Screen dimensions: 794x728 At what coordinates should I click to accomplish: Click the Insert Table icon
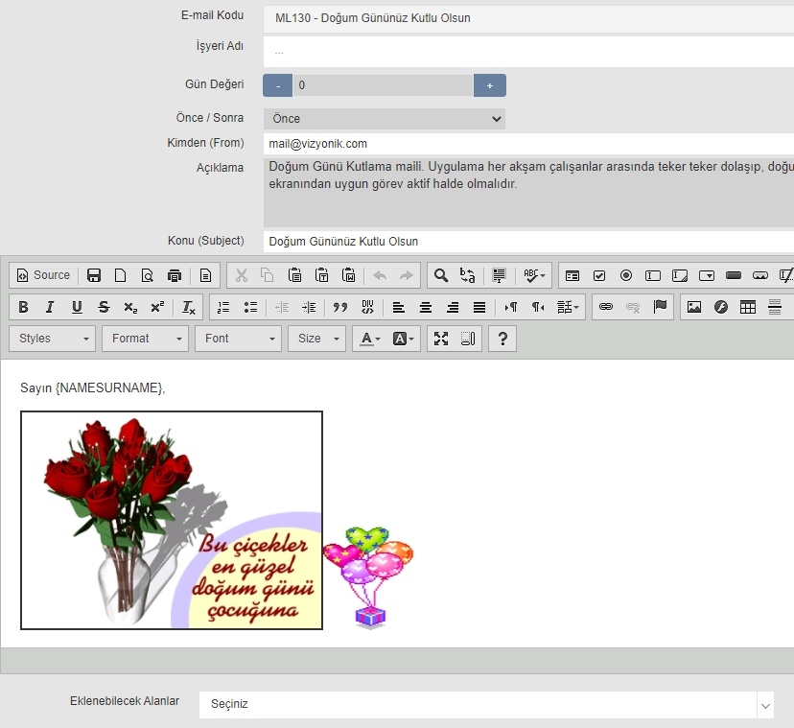pyautogui.click(x=747, y=307)
